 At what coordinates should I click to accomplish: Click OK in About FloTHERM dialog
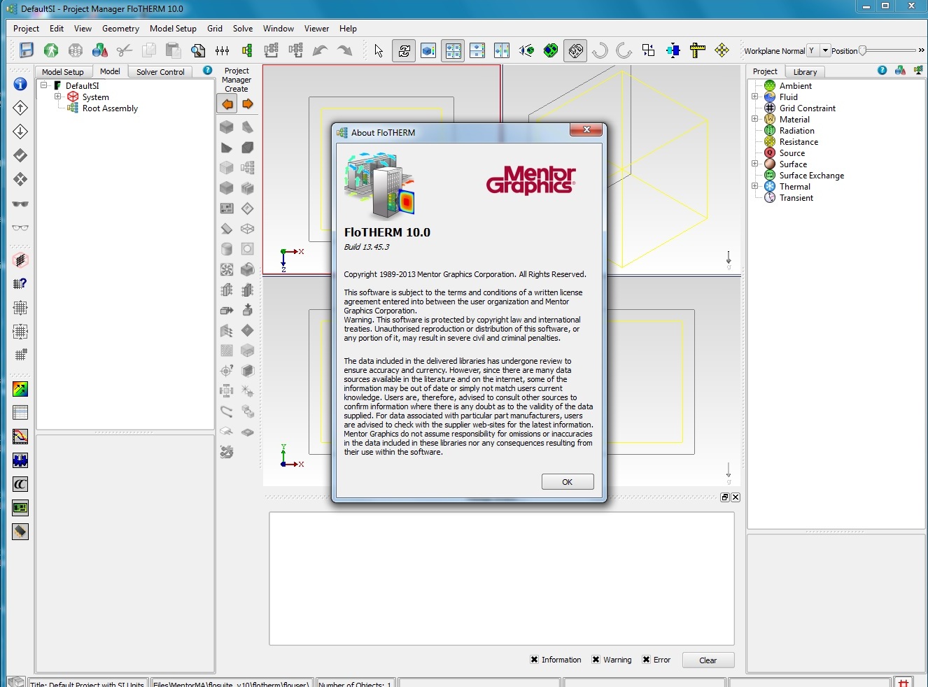(568, 482)
